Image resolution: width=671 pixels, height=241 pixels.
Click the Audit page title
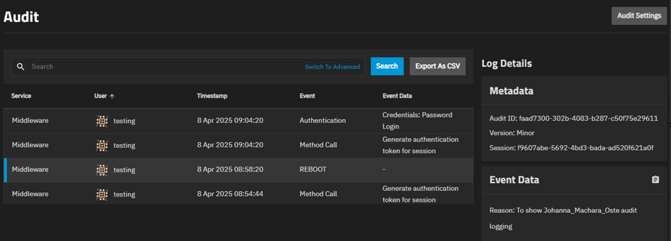point(21,17)
